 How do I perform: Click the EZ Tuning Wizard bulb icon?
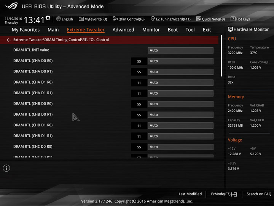pyautogui.click(x=153, y=19)
